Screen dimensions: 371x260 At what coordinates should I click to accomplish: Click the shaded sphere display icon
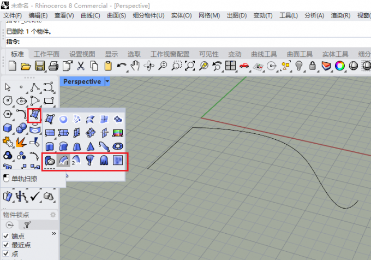pyautogui.click(x=354, y=66)
